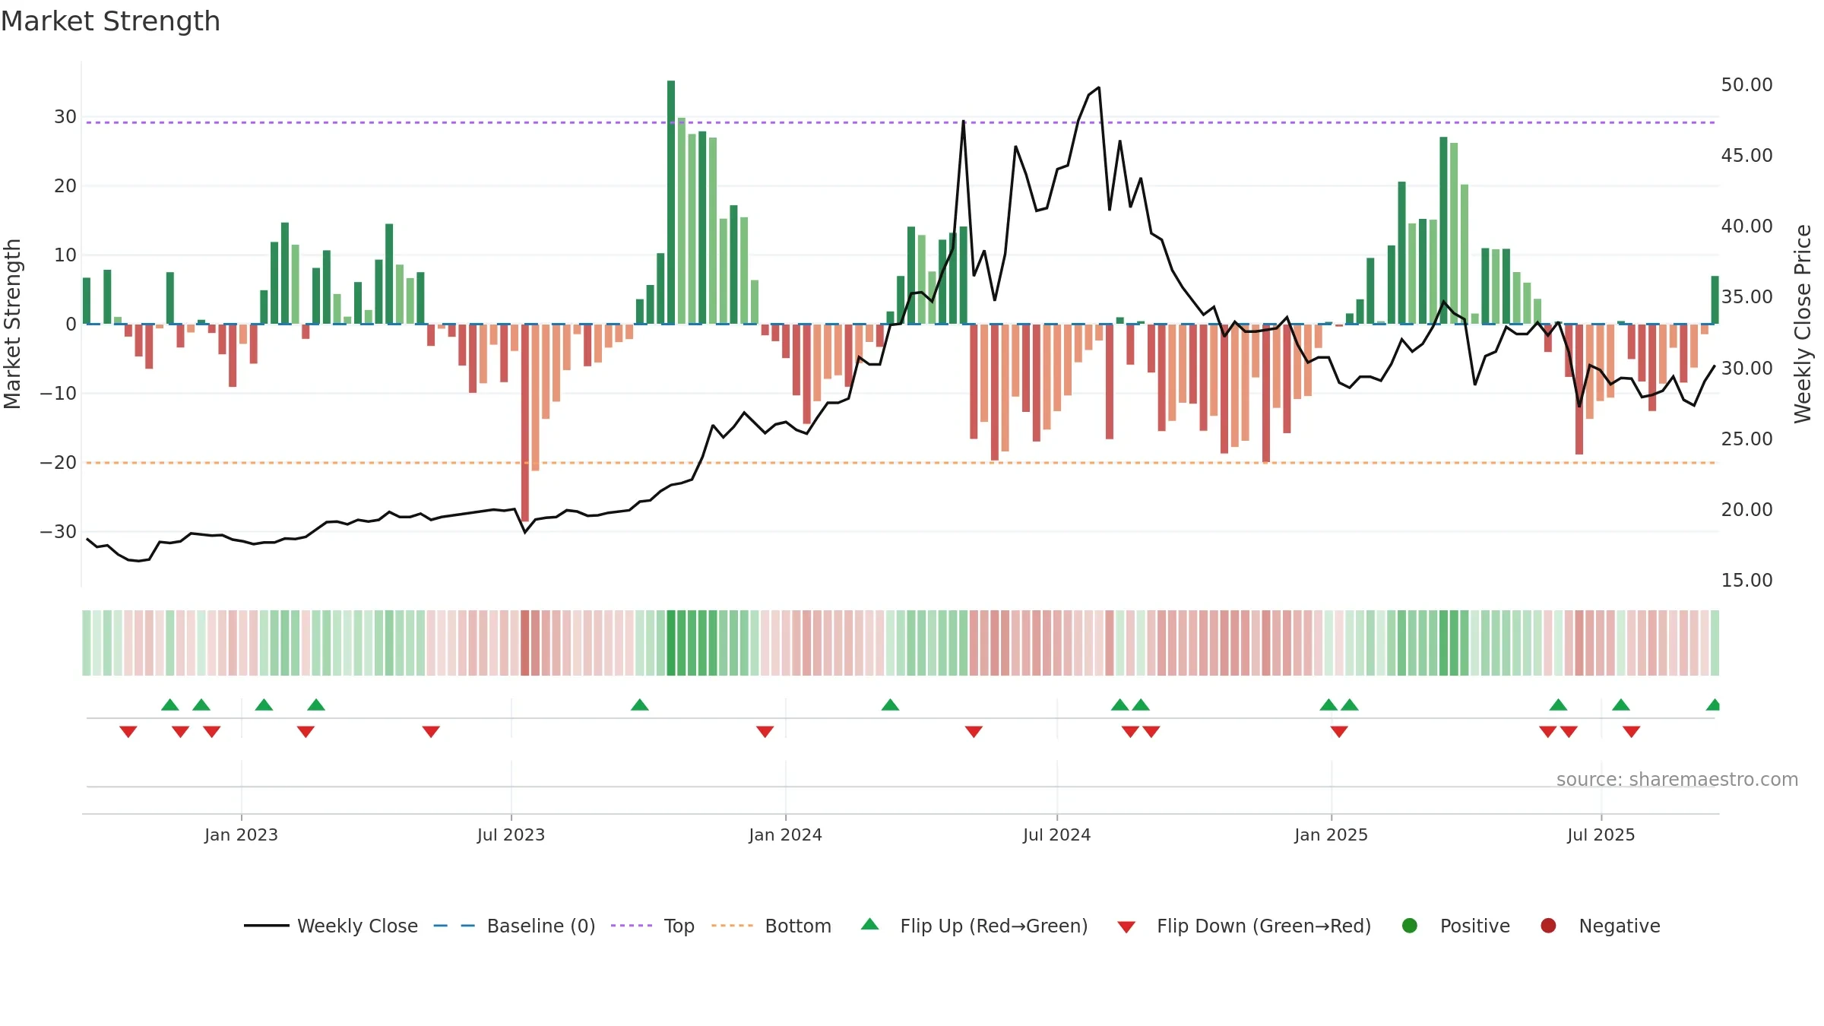1824x1026 pixels.
Task: Click the 15.00 price axis label
Action: (x=1746, y=581)
